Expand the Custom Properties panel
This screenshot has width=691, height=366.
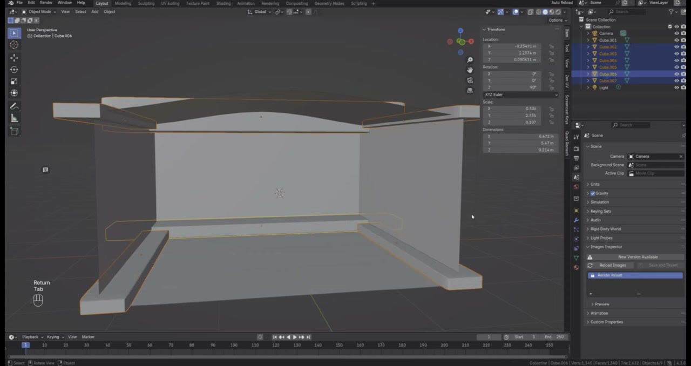(606, 322)
